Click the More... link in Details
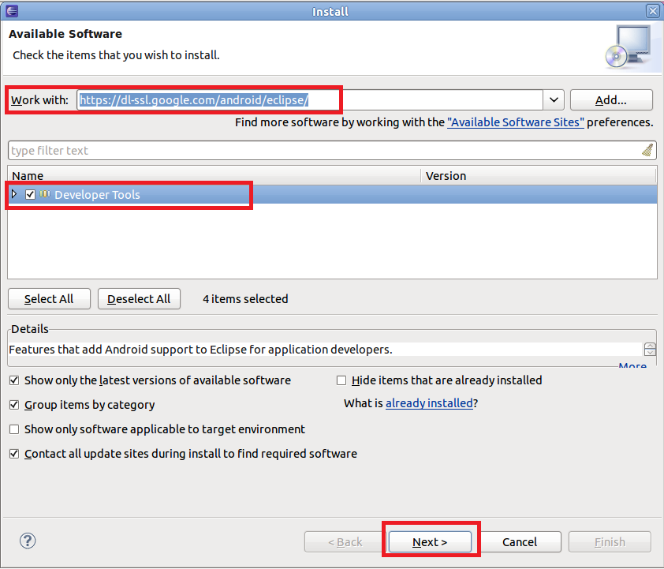This screenshot has height=569, width=664. click(632, 365)
